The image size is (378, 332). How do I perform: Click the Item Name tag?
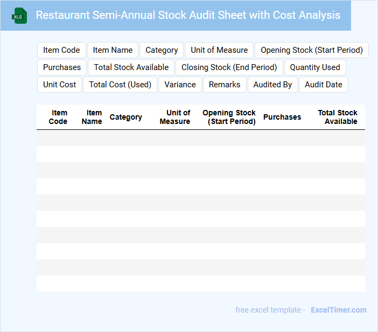pos(113,50)
